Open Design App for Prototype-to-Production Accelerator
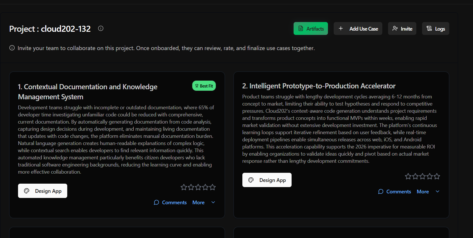Screen dimensions: 473x238 tap(267, 180)
